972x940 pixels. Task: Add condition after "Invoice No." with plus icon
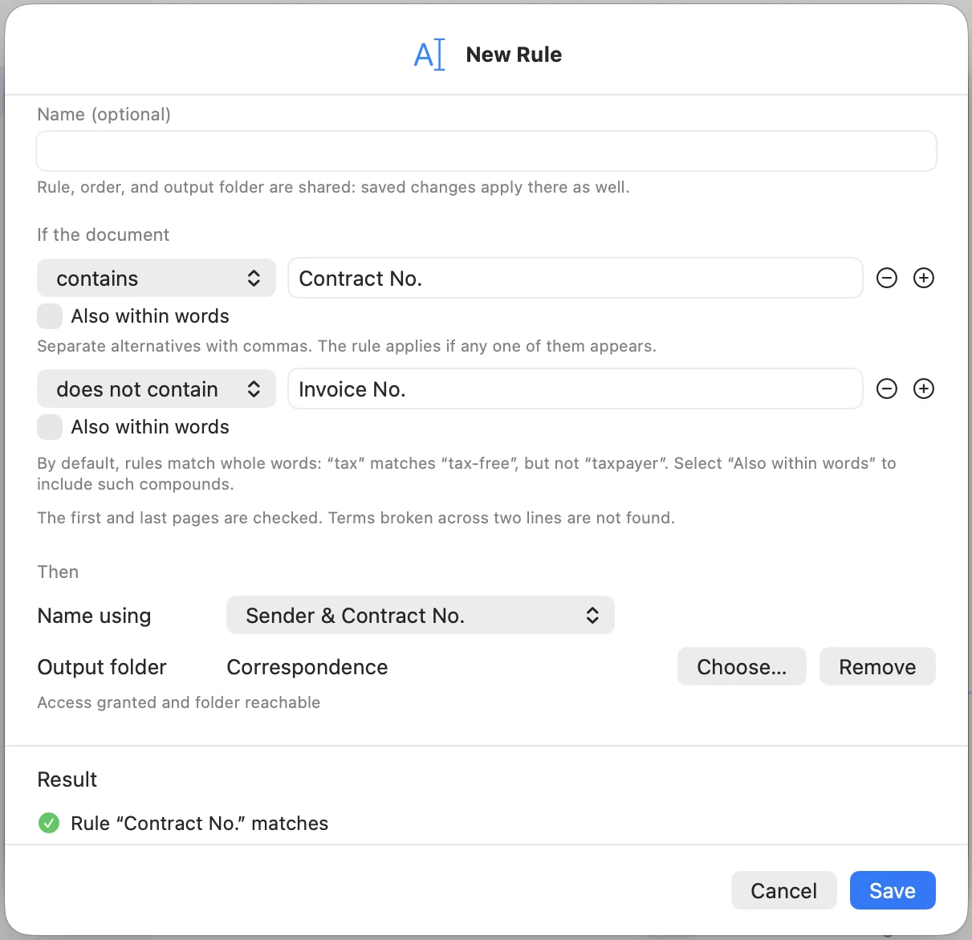tap(924, 389)
